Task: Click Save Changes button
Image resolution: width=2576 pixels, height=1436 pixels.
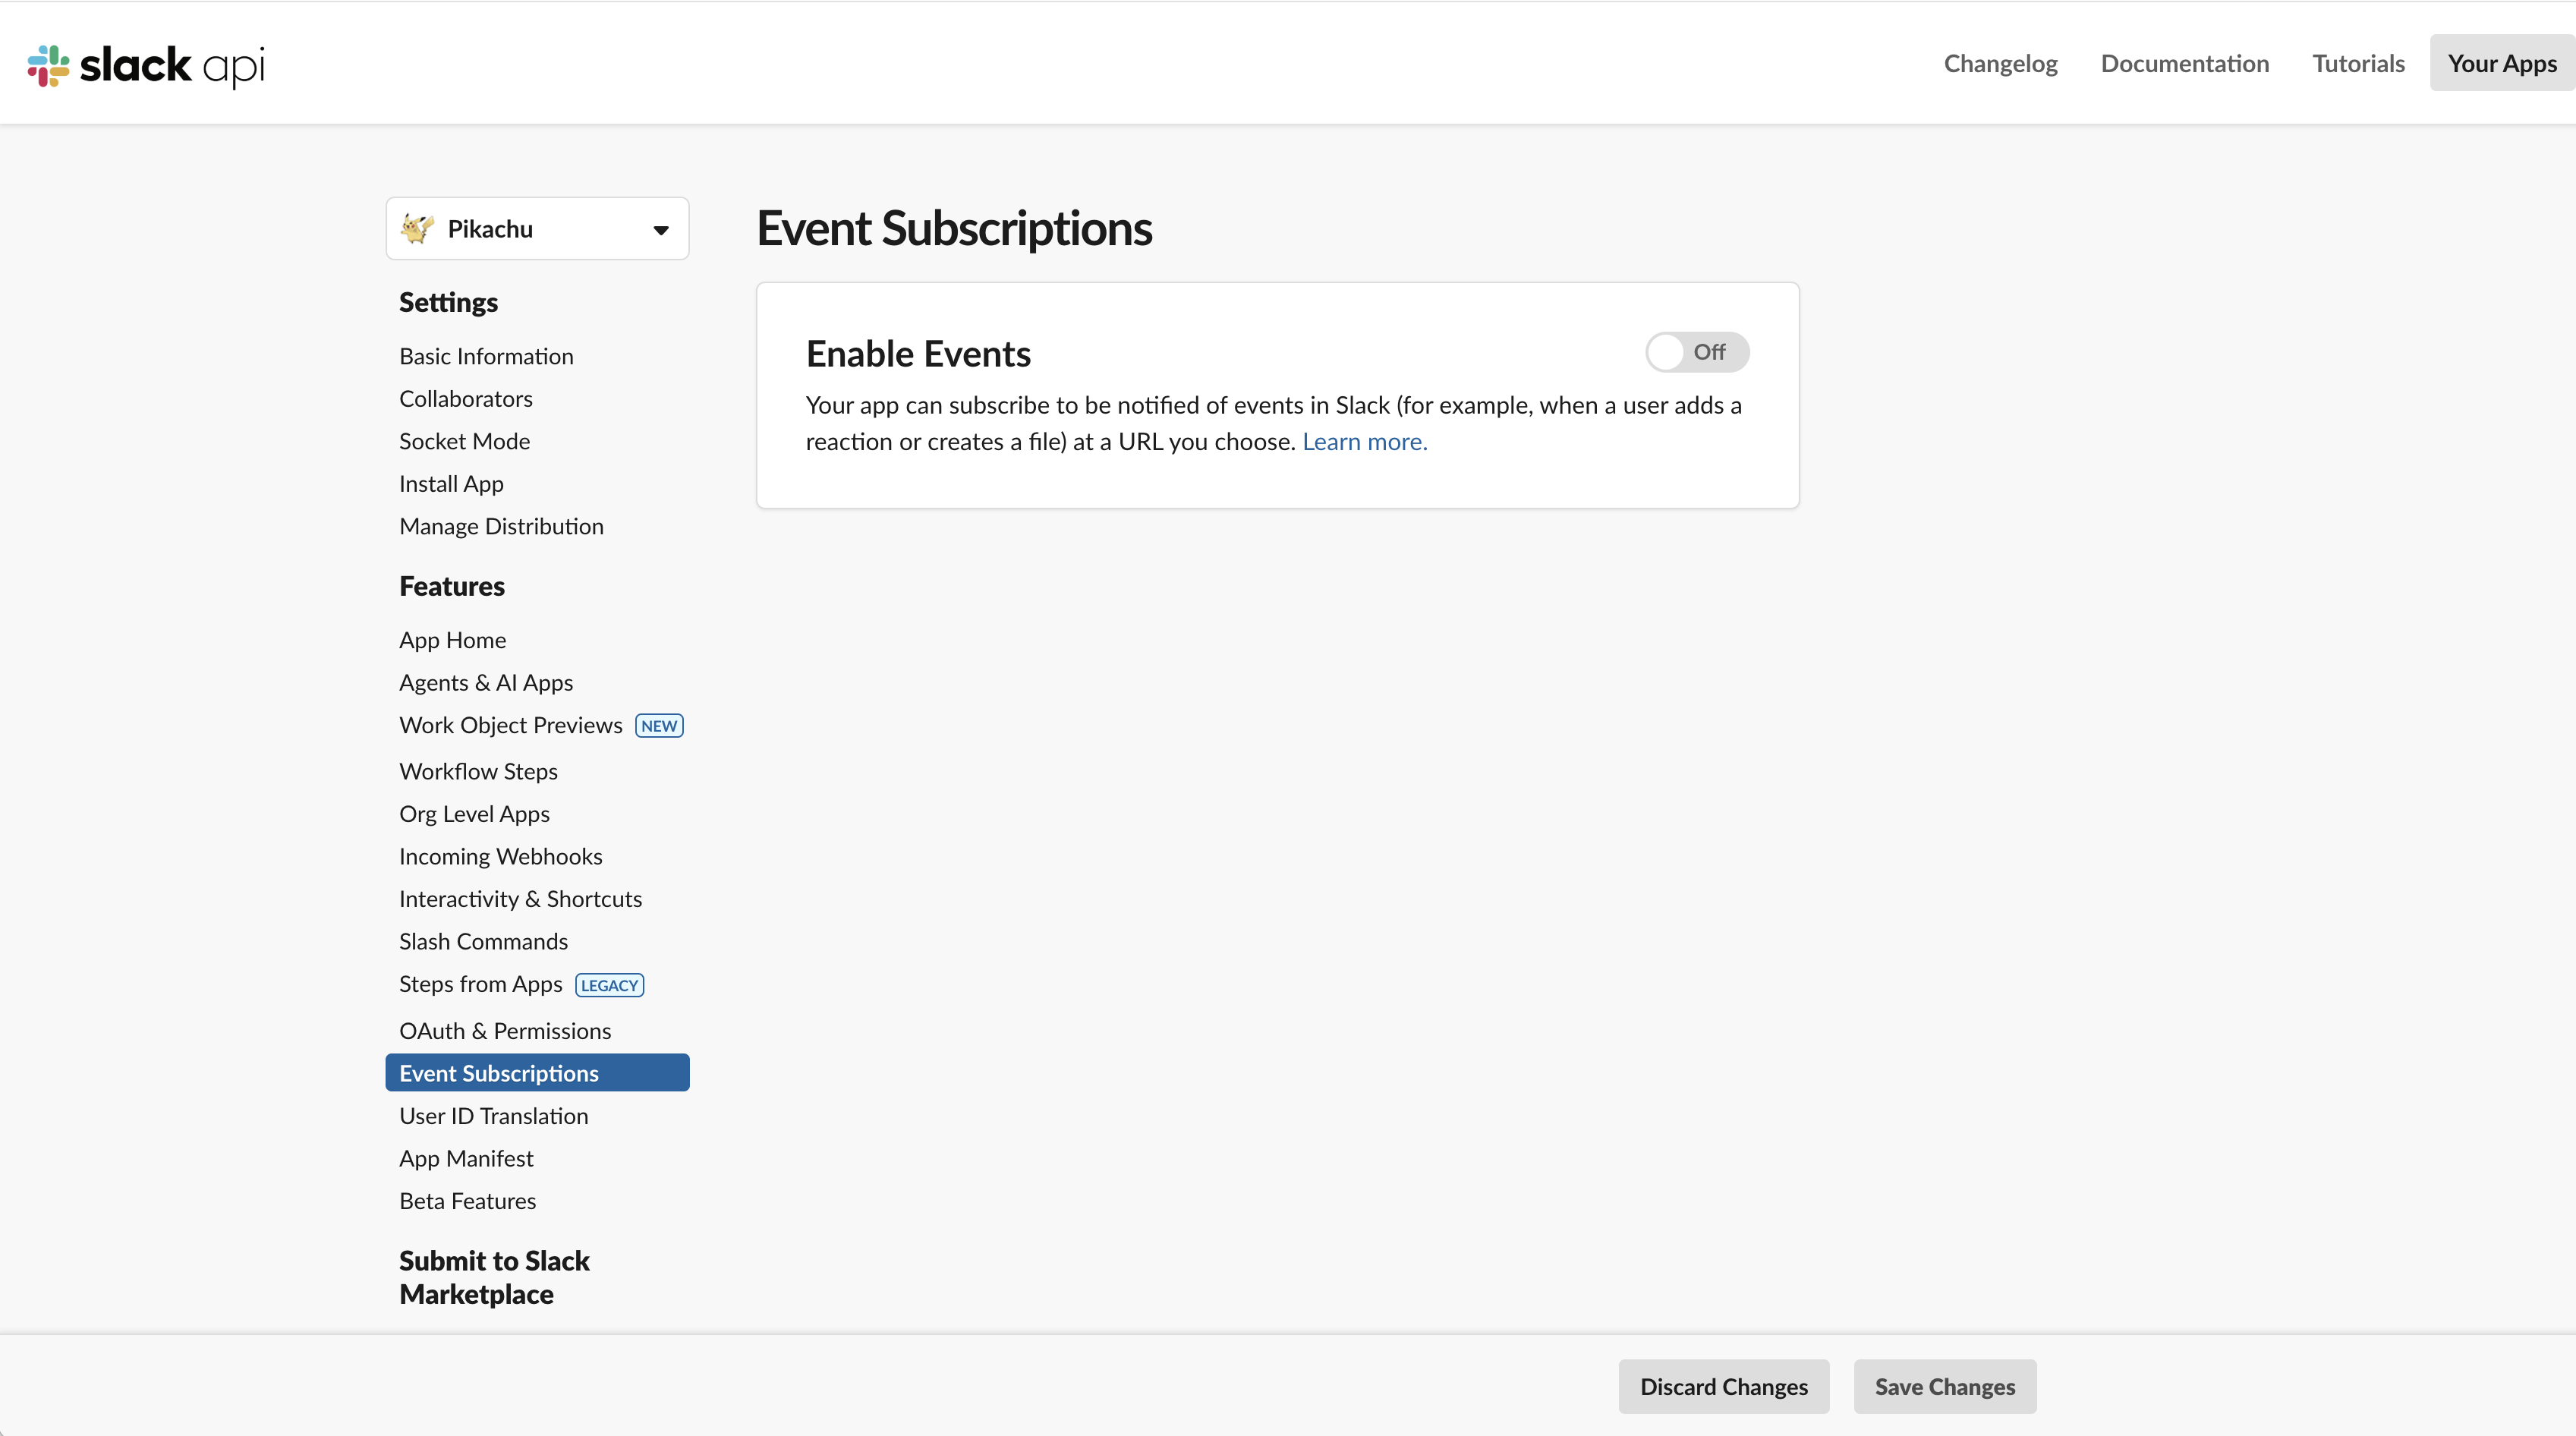Action: pos(1945,1386)
